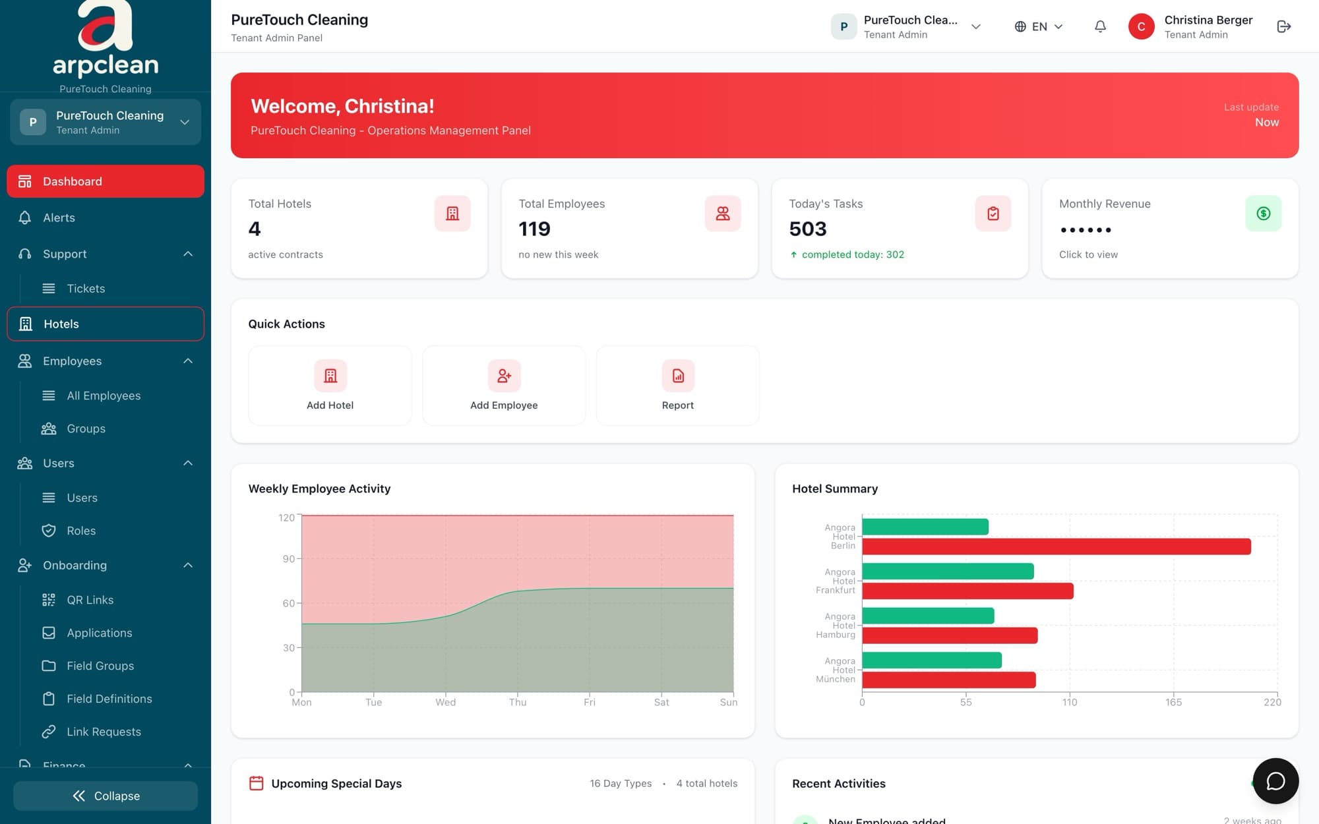
Task: Click the Recent Activities heading
Action: (839, 783)
